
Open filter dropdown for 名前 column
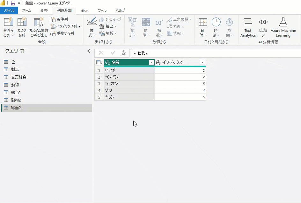pos(151,62)
